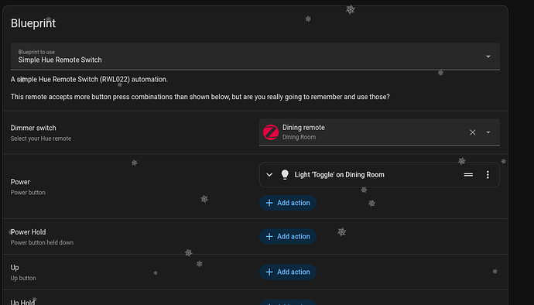Viewport: 534px width, 305px height.
Task: Click the 'Simple Hue Remote Switch' value
Action: [60, 60]
